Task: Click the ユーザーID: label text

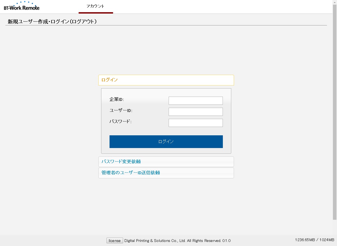Action: coord(121,111)
